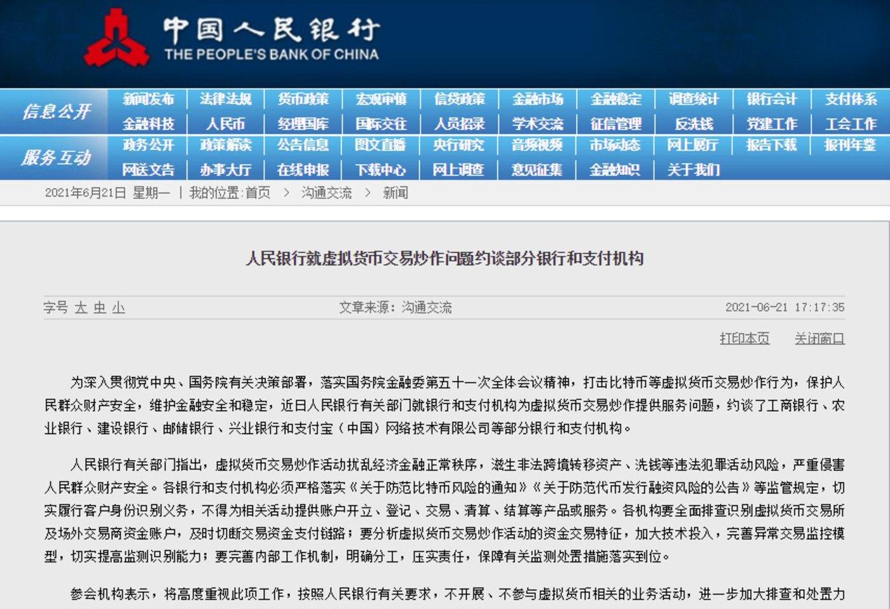The image size is (890, 609).
Task: Click the 打印本页 print link
Action: click(744, 338)
